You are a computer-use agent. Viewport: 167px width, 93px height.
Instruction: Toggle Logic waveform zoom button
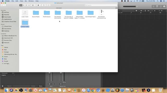[141, 11]
